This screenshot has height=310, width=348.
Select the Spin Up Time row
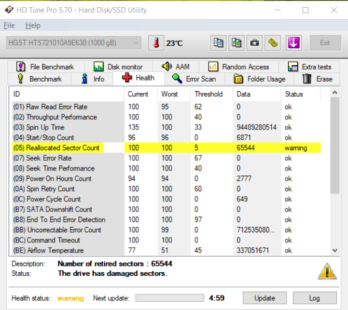(x=167, y=127)
